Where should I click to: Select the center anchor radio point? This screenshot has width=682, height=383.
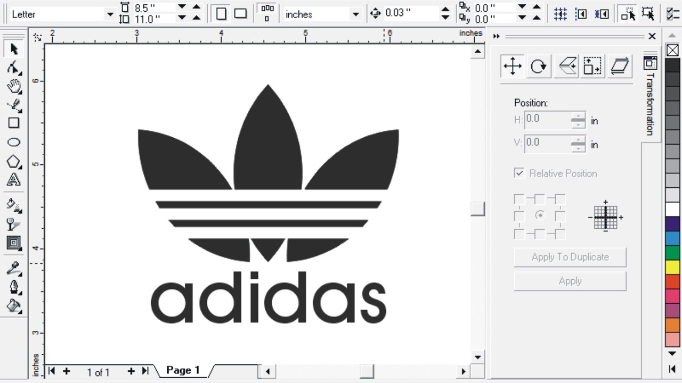(540, 215)
